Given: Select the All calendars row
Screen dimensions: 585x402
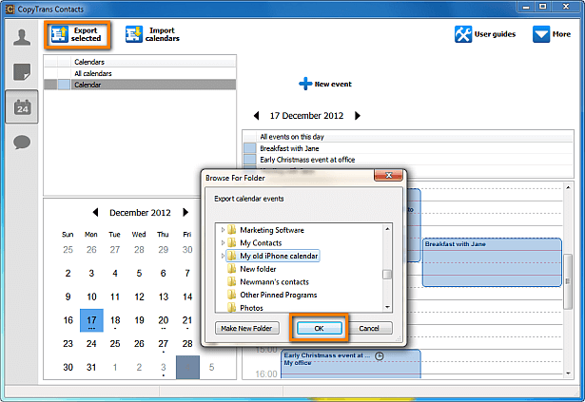Looking at the screenshot, I should [x=140, y=73].
